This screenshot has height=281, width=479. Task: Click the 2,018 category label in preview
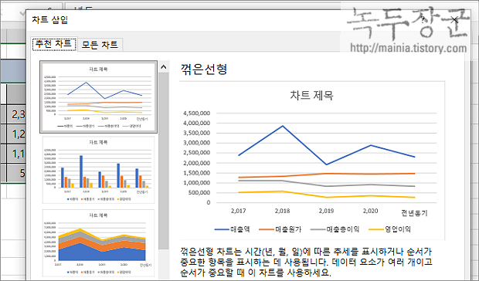[282, 211]
